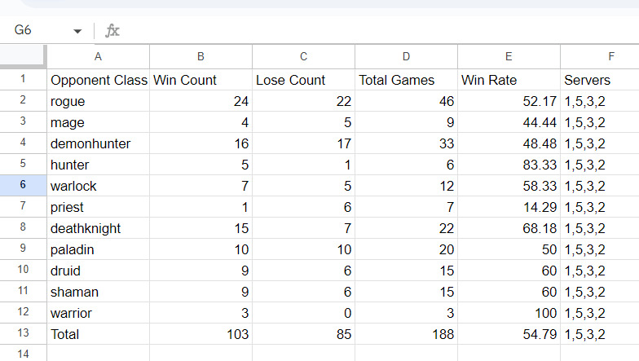Select the row 13 header
This screenshot has width=639, height=361.
(x=23, y=334)
